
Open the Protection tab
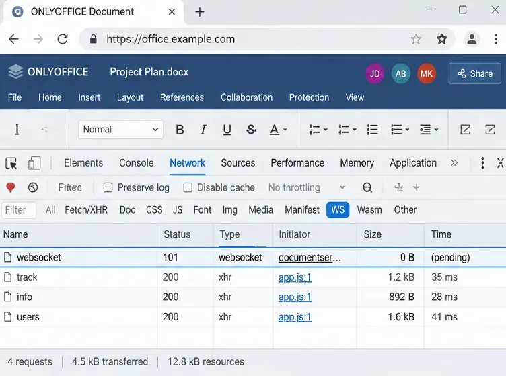pos(309,97)
